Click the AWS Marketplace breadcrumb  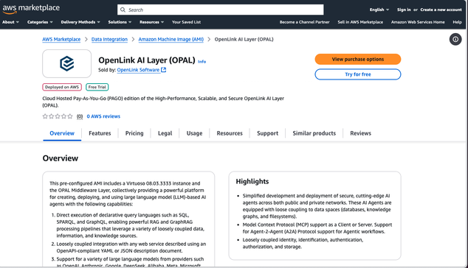pyautogui.click(x=61, y=39)
